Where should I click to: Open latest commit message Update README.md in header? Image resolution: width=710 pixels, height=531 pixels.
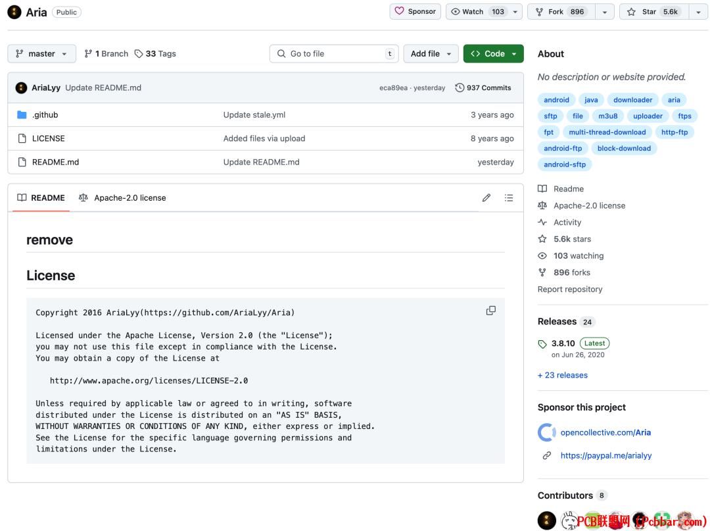tap(103, 88)
